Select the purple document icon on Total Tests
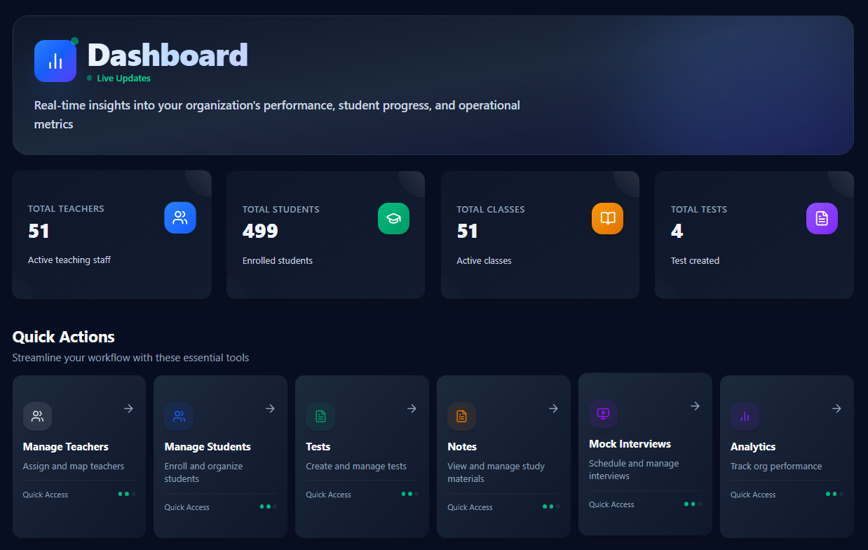 [x=822, y=218]
